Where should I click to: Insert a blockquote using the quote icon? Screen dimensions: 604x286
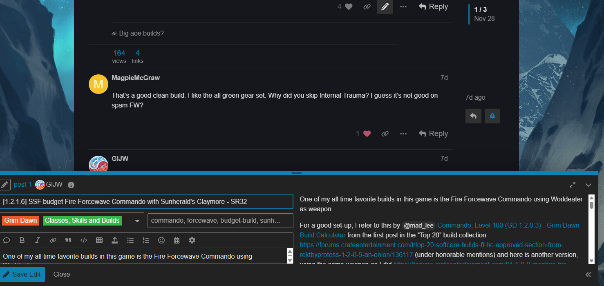pyautogui.click(x=68, y=240)
